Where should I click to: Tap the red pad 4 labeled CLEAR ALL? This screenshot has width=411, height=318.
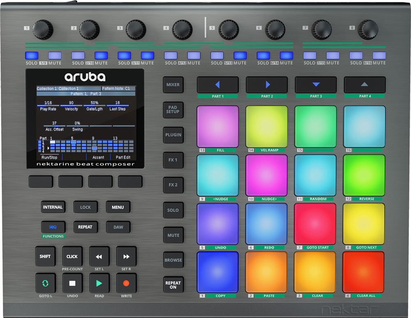(x=364, y=272)
